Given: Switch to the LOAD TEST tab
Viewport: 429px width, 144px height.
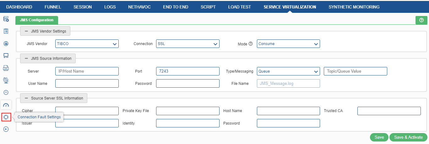Looking at the screenshot, I should (240, 7).
